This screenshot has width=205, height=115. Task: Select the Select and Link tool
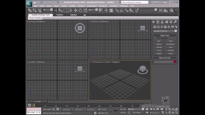(x=30, y=10)
